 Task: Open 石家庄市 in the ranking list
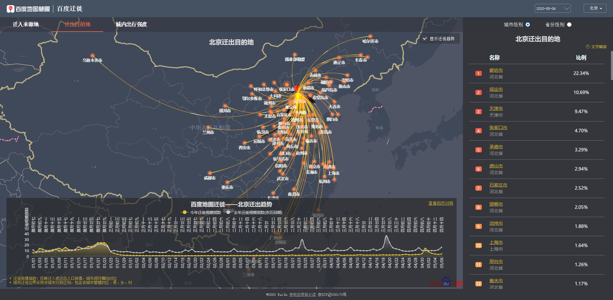point(498,185)
